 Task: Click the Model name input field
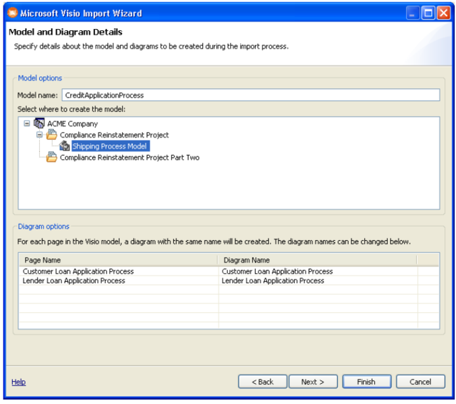[251, 95]
